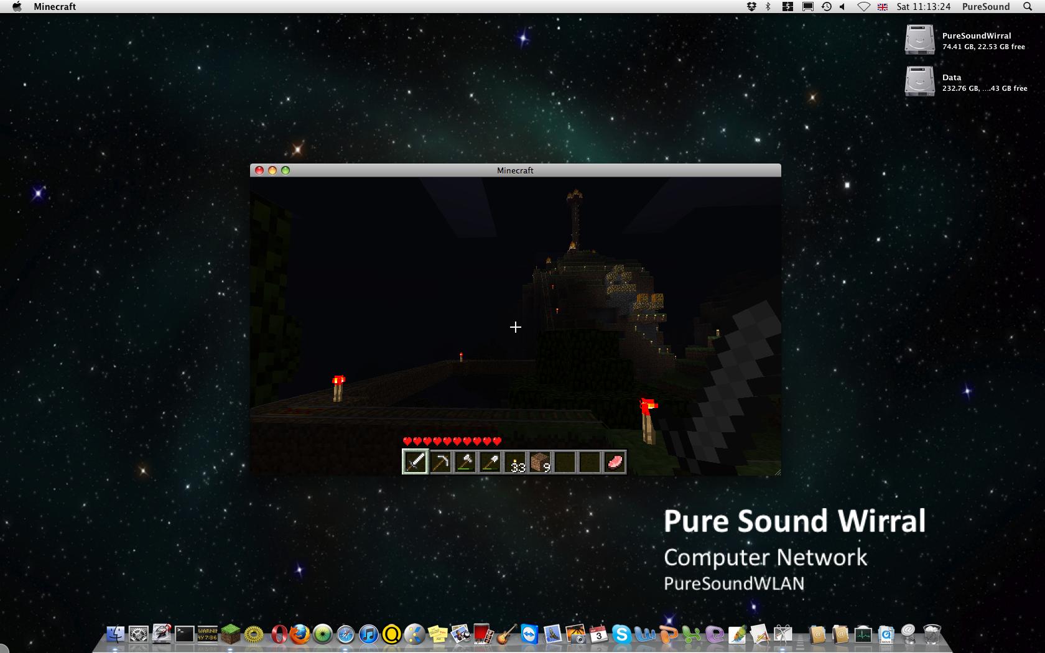Screen dimensions: 1045x653
Task: Open the Dropbox menu bar icon
Action: pos(751,6)
